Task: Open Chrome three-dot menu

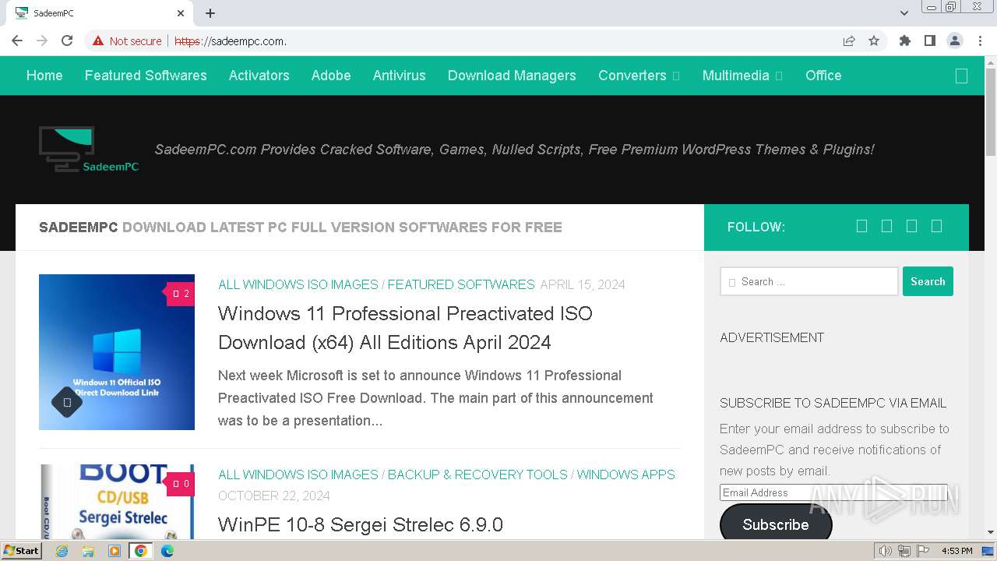Action: (x=980, y=41)
